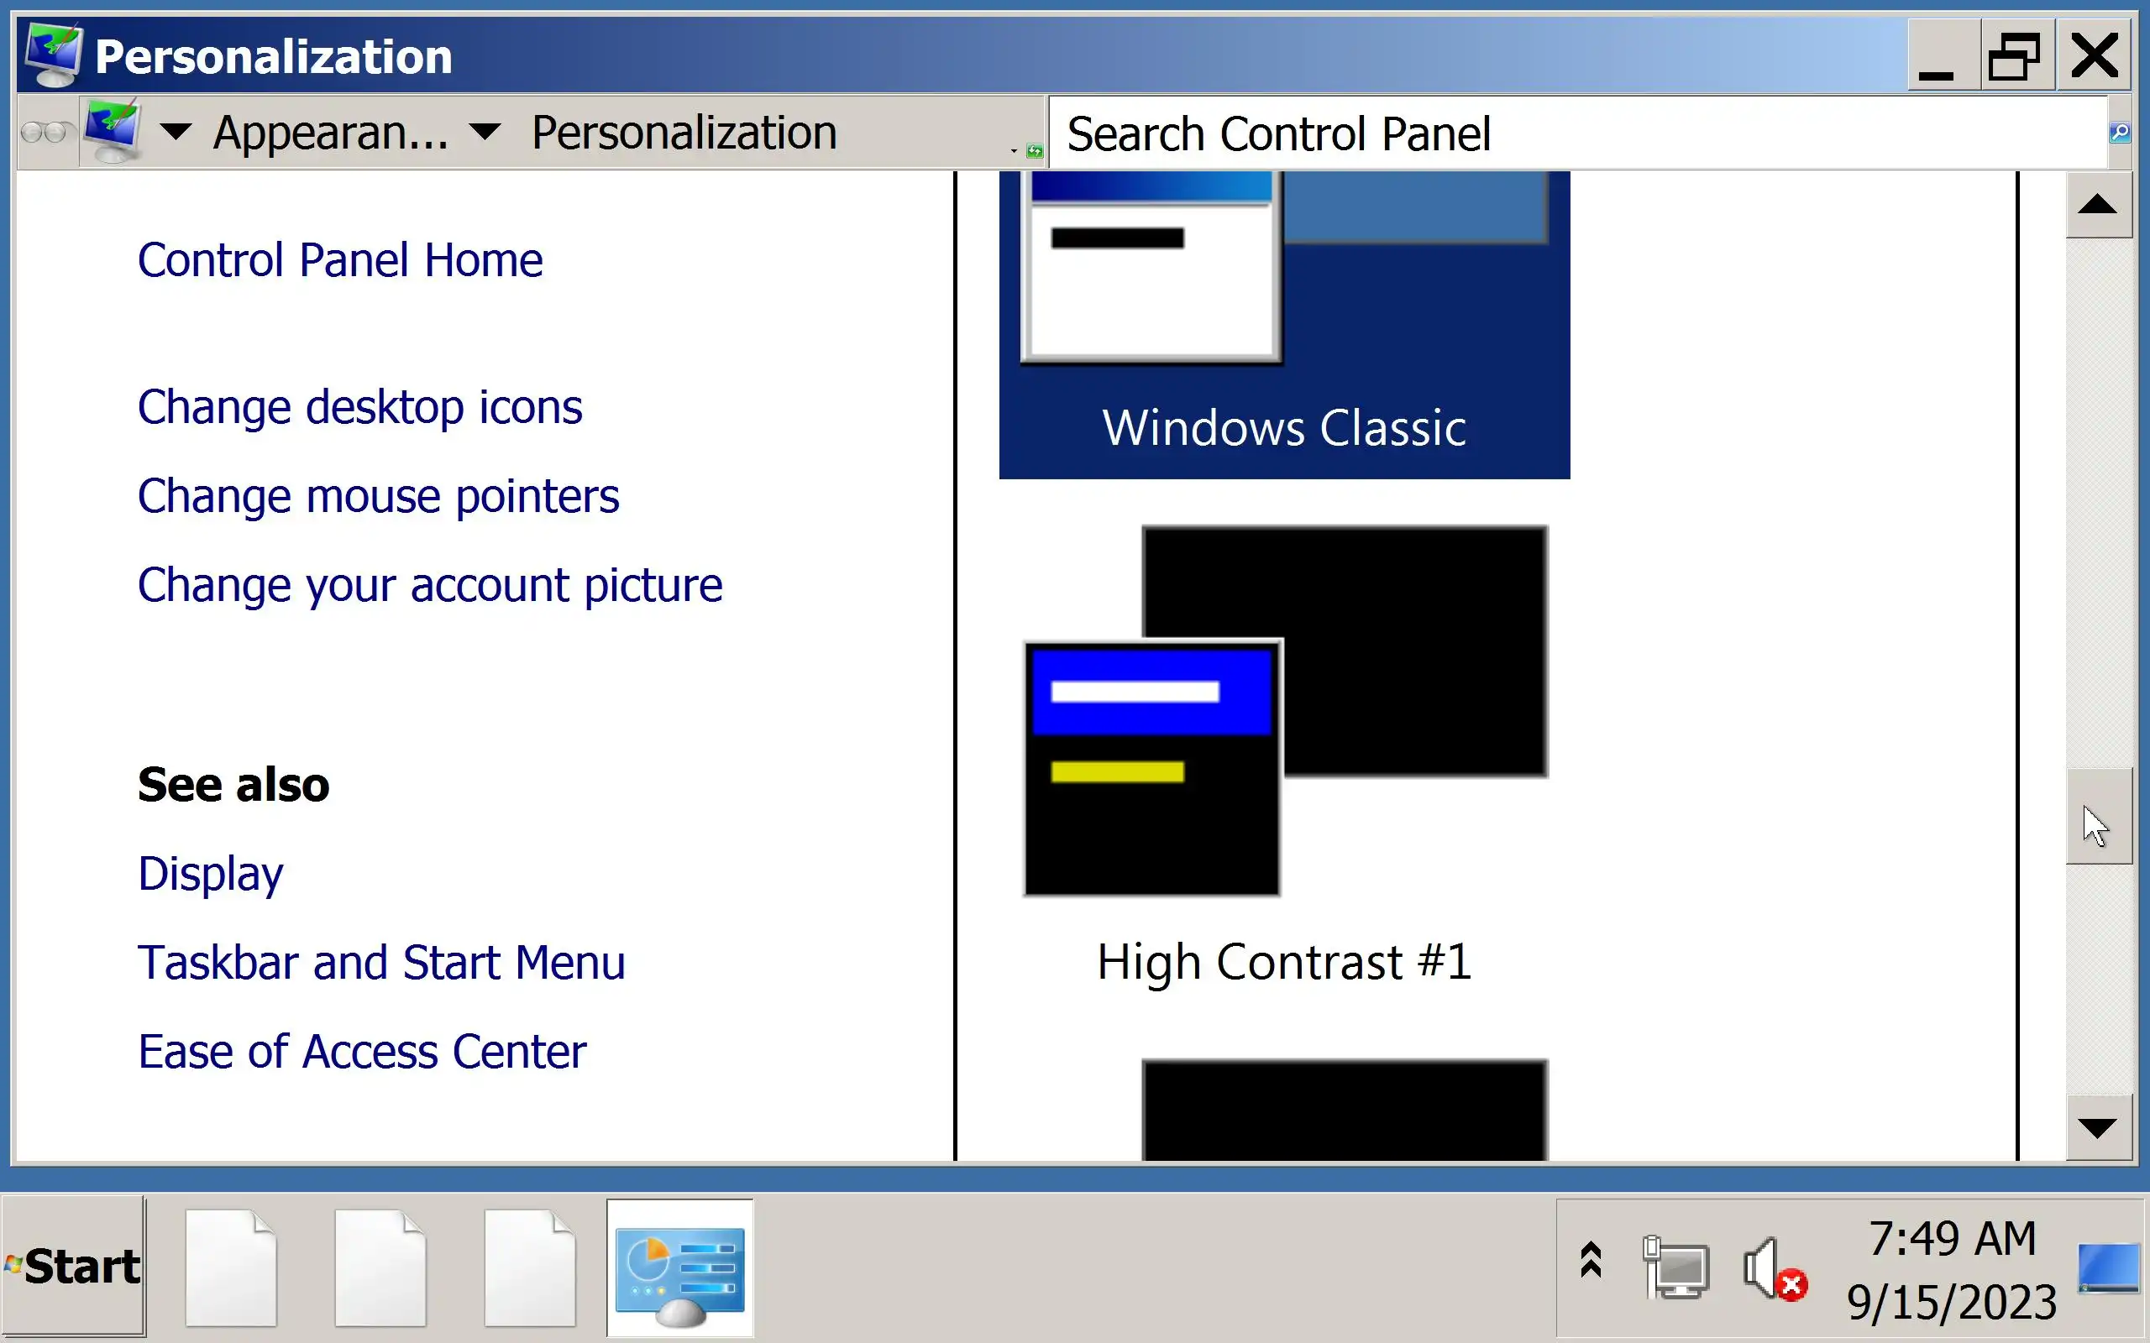
Task: Click the search magnifier icon
Action: coord(2120,133)
